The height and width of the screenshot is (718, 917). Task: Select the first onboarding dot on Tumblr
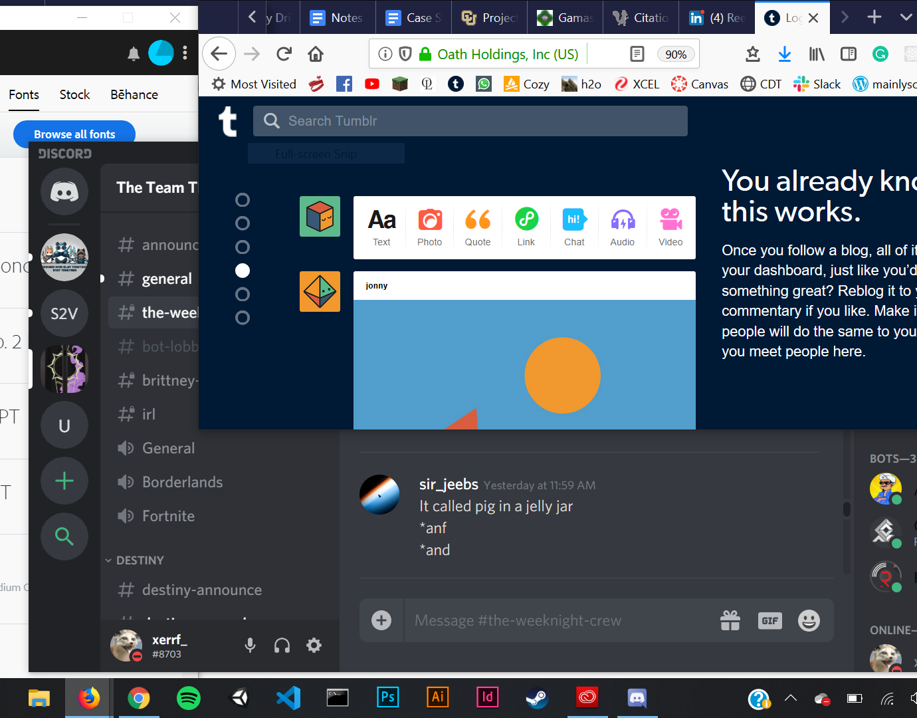pos(243,200)
